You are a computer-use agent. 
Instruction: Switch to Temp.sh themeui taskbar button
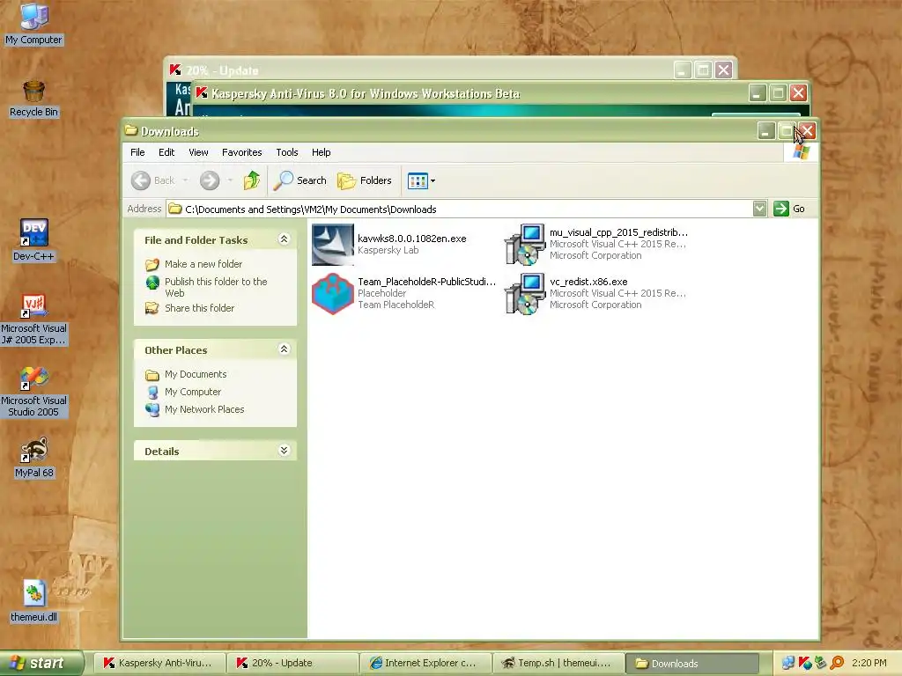tap(558, 664)
